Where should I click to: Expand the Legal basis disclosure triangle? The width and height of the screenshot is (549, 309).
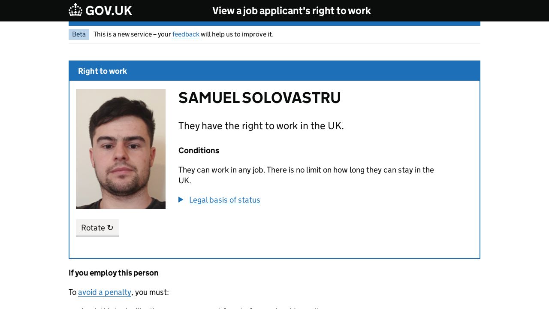coord(181,200)
